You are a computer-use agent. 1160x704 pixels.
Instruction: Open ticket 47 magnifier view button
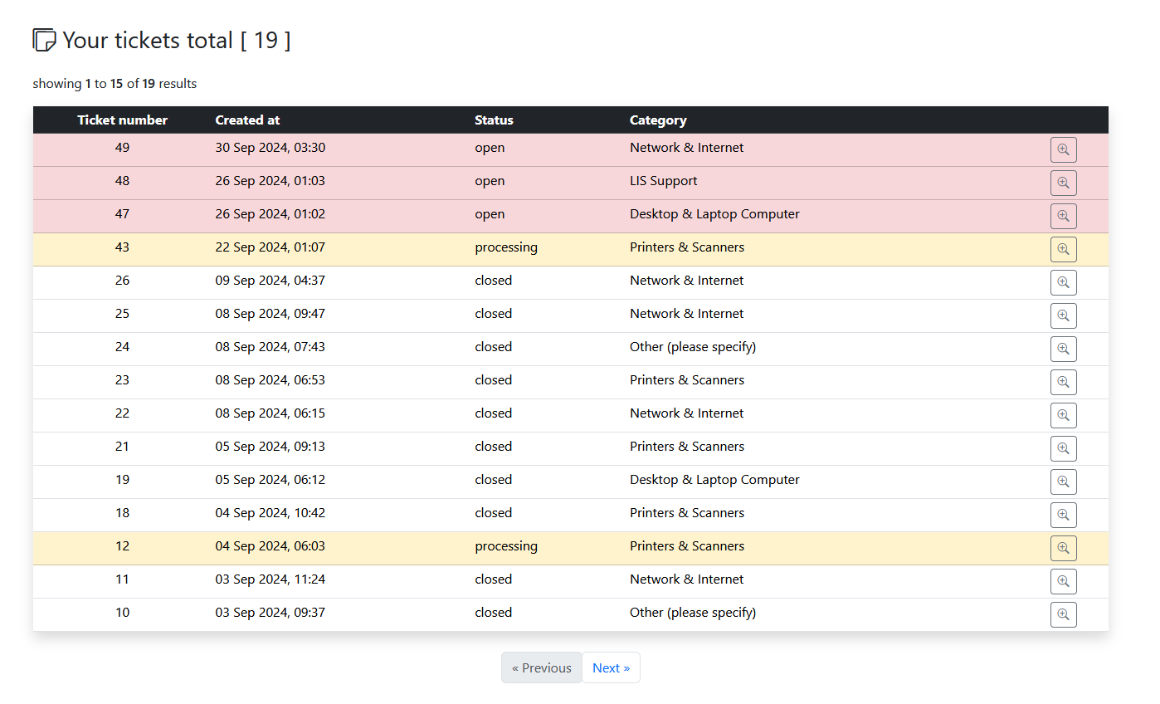coord(1063,216)
